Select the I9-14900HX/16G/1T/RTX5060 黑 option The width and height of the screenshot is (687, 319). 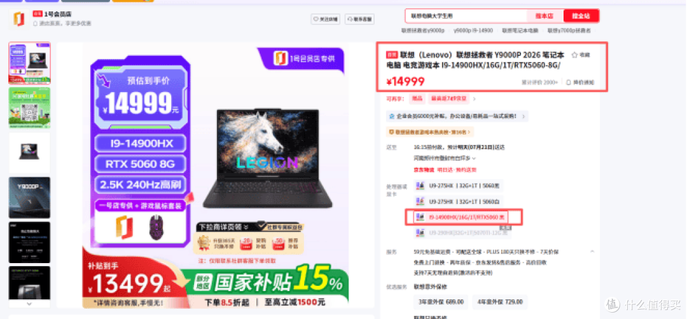coord(461,217)
